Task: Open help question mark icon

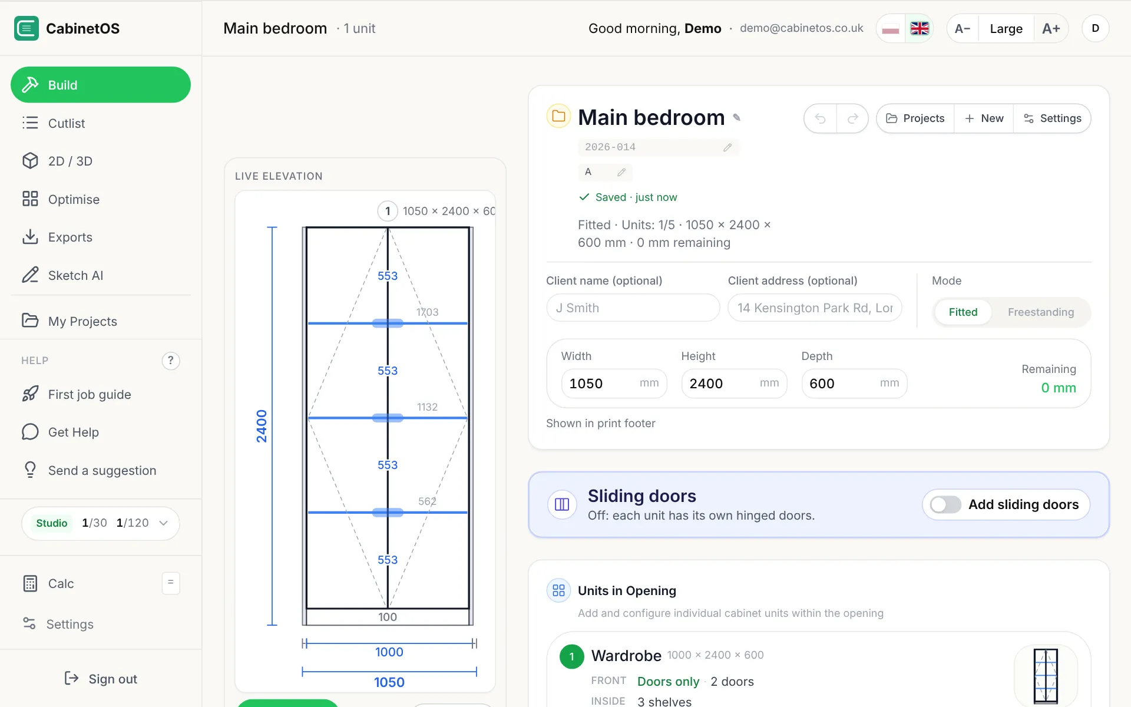Action: [x=171, y=361]
